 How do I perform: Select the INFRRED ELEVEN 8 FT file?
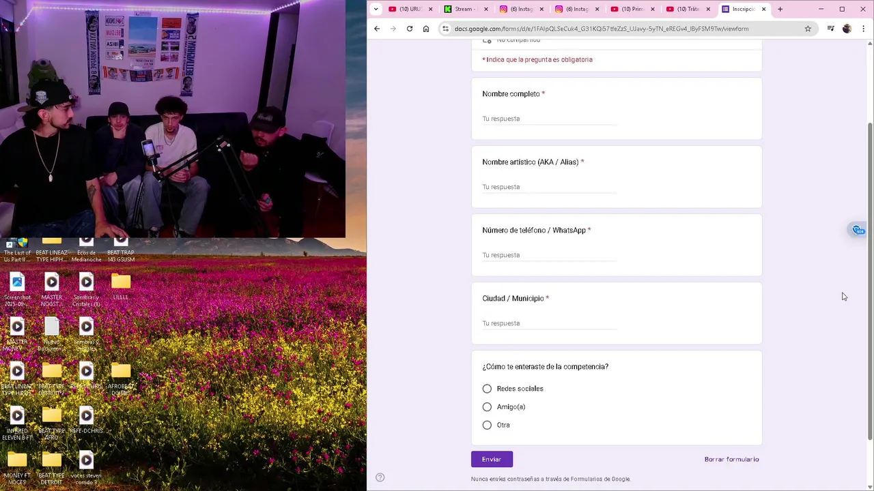pos(17,423)
